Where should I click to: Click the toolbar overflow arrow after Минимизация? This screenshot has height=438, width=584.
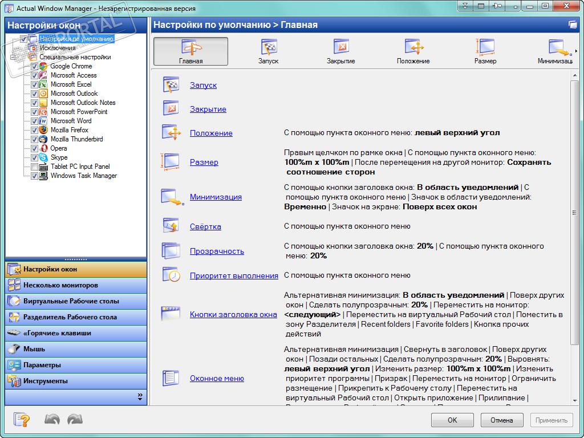[x=577, y=51]
